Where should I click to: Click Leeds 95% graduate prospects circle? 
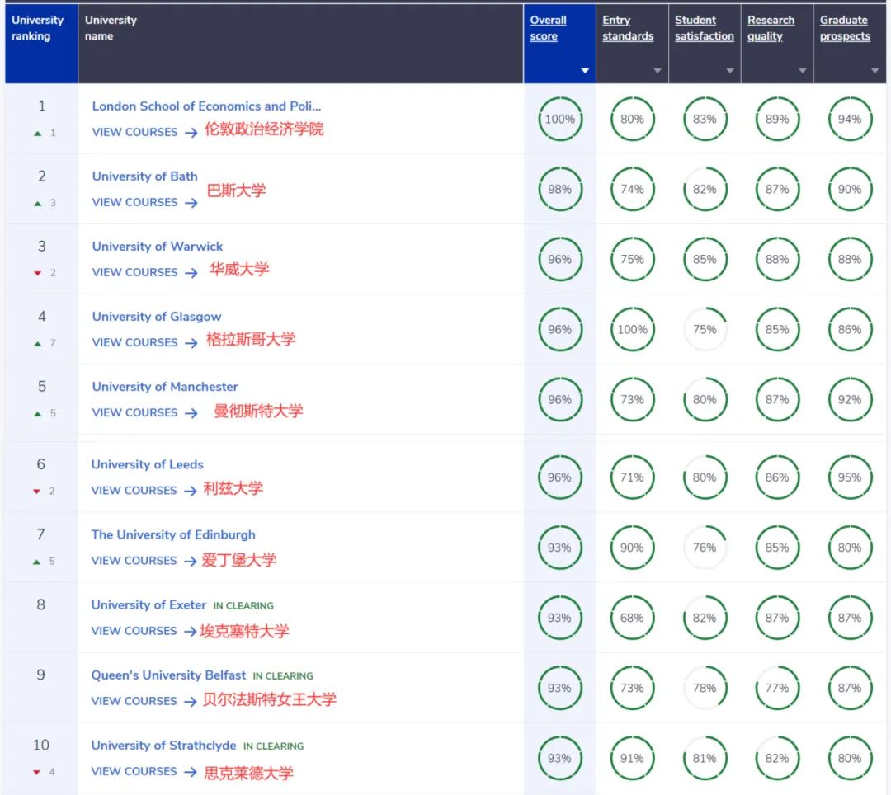[850, 477]
